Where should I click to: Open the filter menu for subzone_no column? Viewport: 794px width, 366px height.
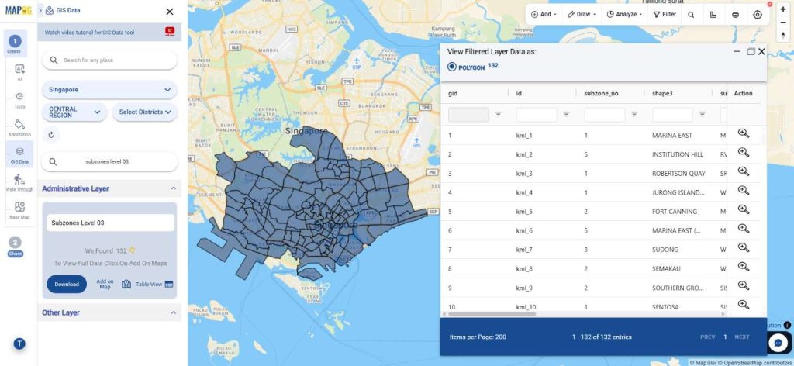coord(634,115)
